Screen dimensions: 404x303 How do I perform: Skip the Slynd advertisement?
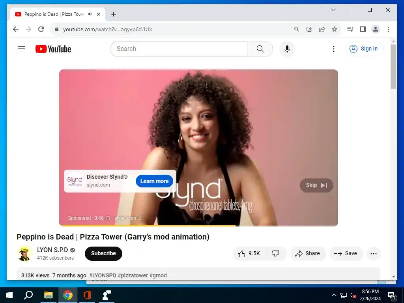[316, 185]
